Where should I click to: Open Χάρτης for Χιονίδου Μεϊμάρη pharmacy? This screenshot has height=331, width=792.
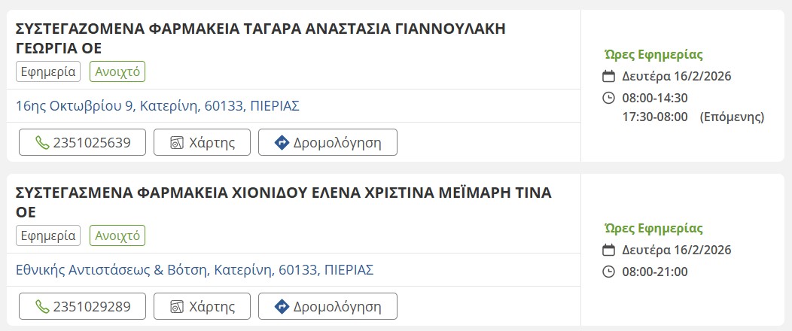[201, 306]
